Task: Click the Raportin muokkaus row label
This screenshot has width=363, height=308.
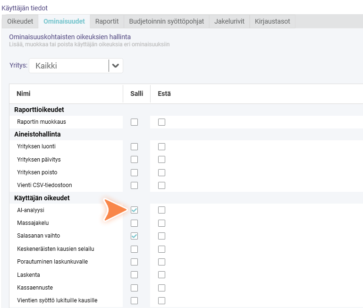Action: [42, 122]
